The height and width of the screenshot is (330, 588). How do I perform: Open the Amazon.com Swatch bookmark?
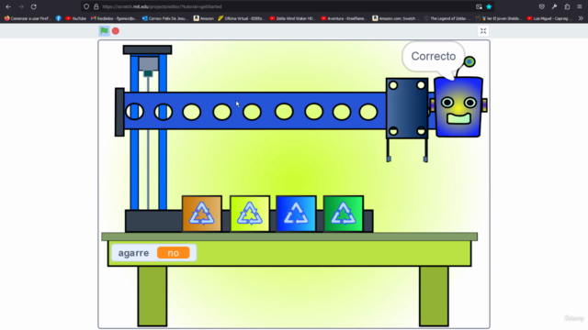pos(396,18)
